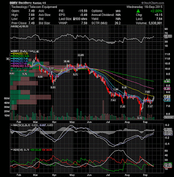
Task: Click the 9.71 price label near May
Action: coord(75,75)
